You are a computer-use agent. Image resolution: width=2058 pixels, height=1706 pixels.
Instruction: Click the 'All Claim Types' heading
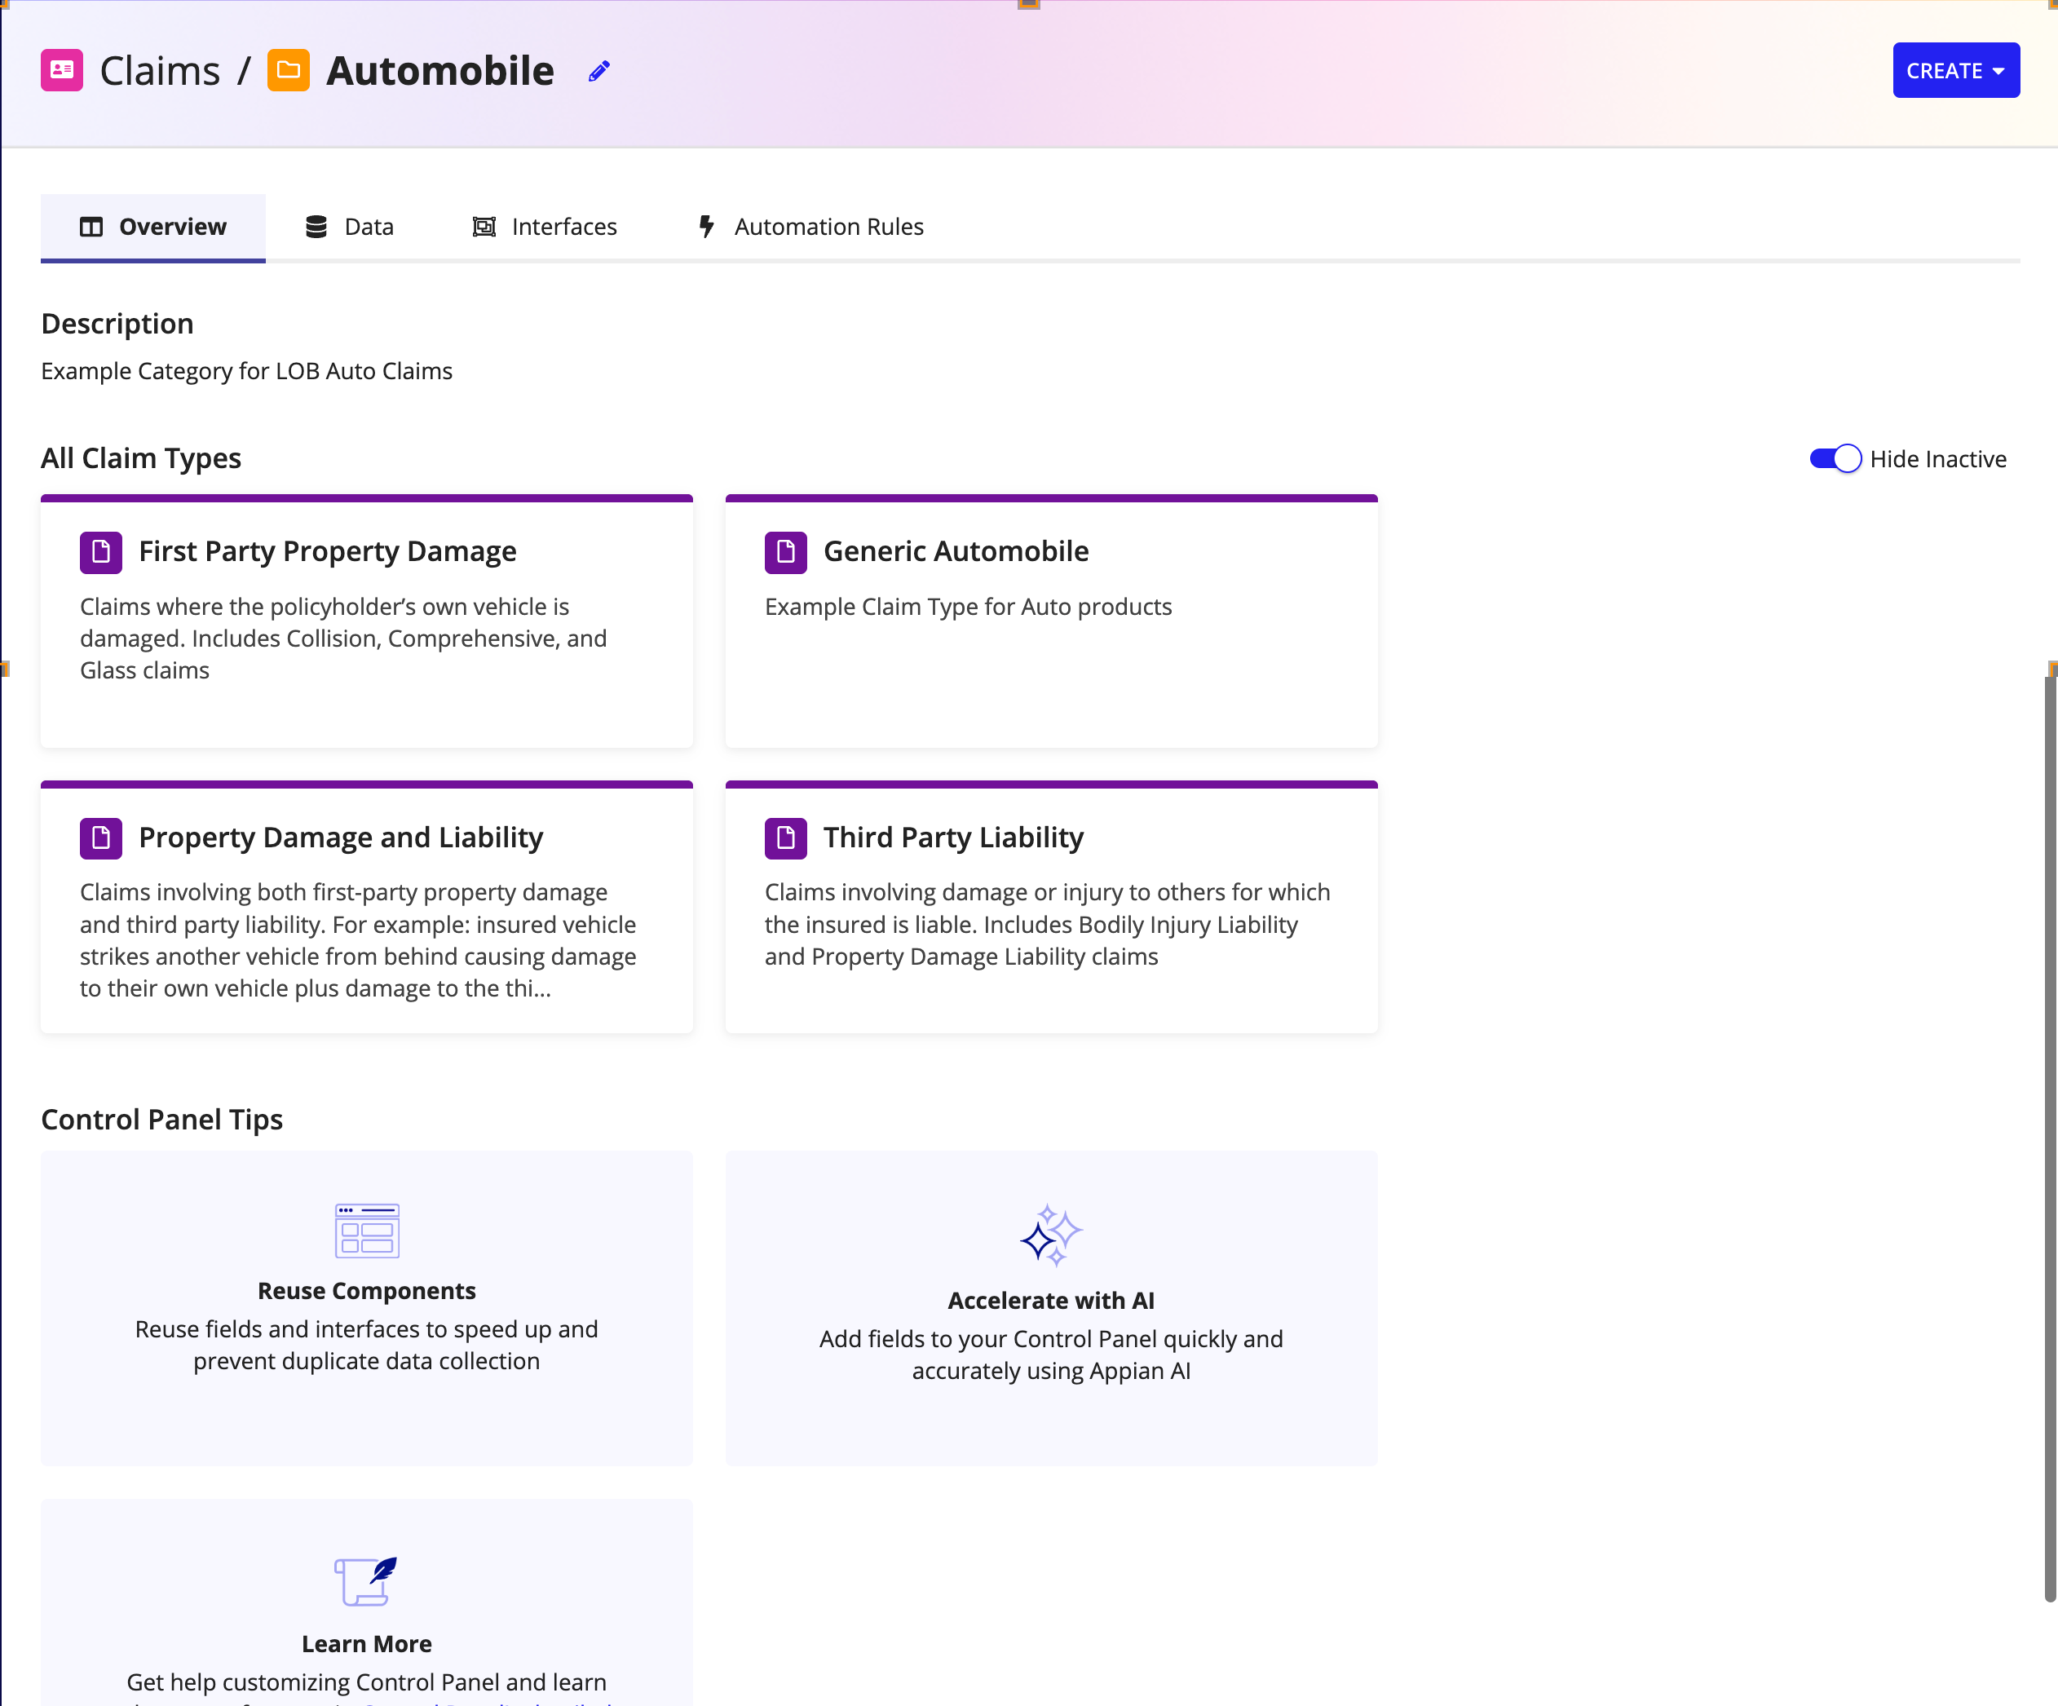(141, 458)
